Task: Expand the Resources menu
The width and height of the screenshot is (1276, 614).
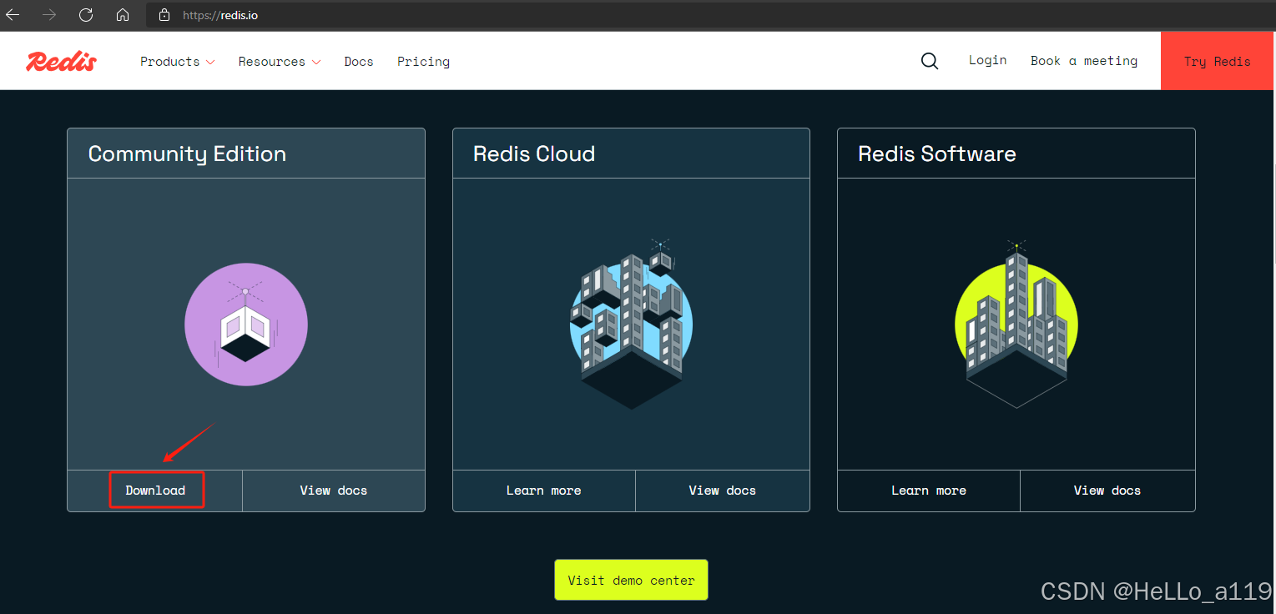Action: [x=280, y=62]
